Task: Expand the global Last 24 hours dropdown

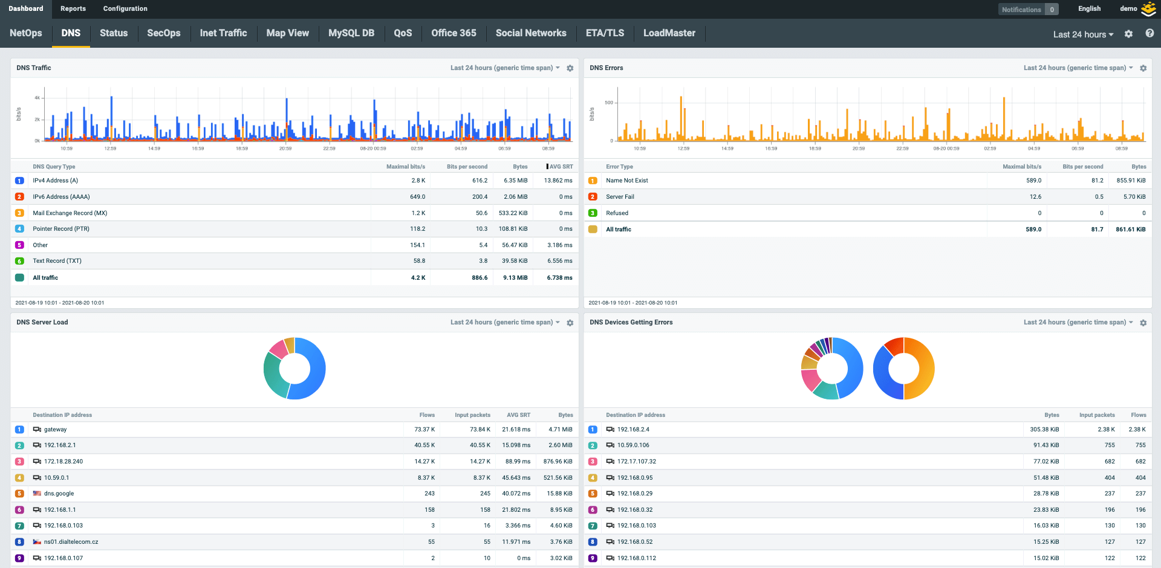Action: coord(1082,34)
